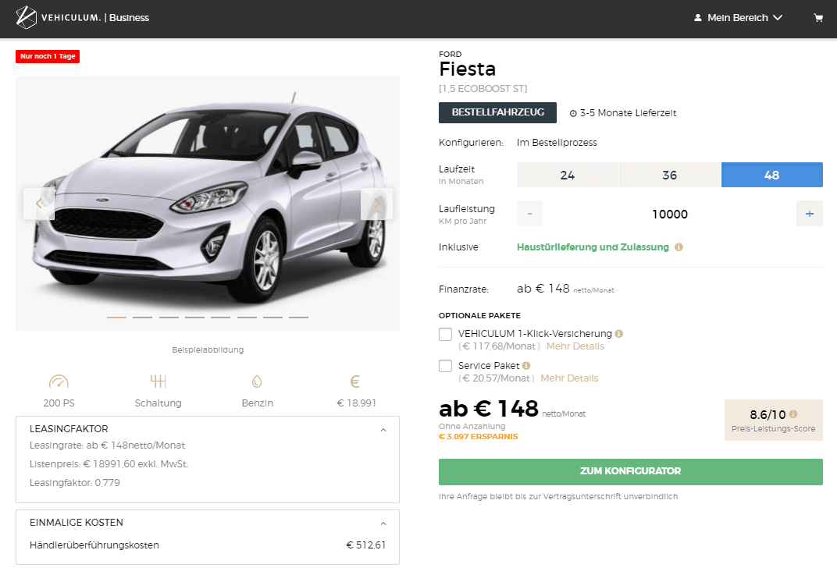This screenshot has height=582, width=837.
Task: Click the user profile icon
Action: click(698, 18)
